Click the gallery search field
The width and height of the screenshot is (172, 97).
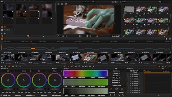click(x=48, y=2)
